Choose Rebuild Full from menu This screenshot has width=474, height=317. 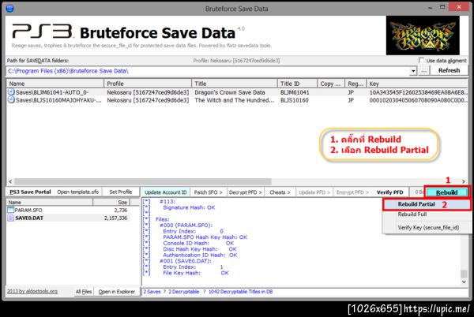pyautogui.click(x=427, y=214)
